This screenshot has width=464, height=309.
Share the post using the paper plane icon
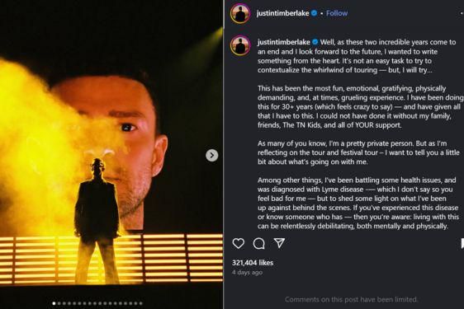pyautogui.click(x=279, y=243)
